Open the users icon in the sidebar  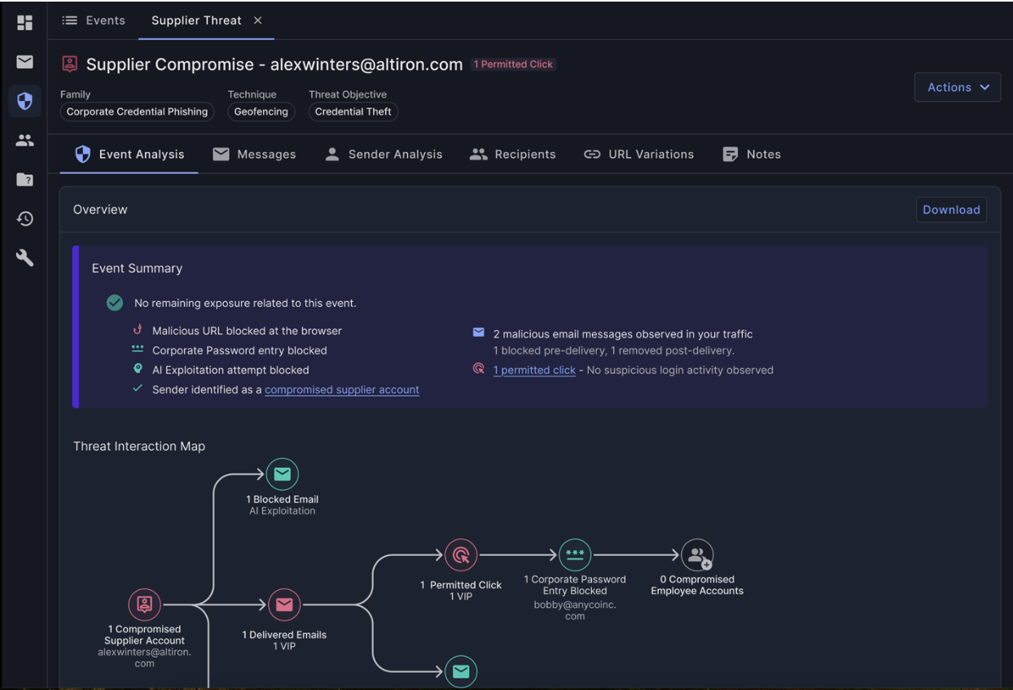(24, 140)
